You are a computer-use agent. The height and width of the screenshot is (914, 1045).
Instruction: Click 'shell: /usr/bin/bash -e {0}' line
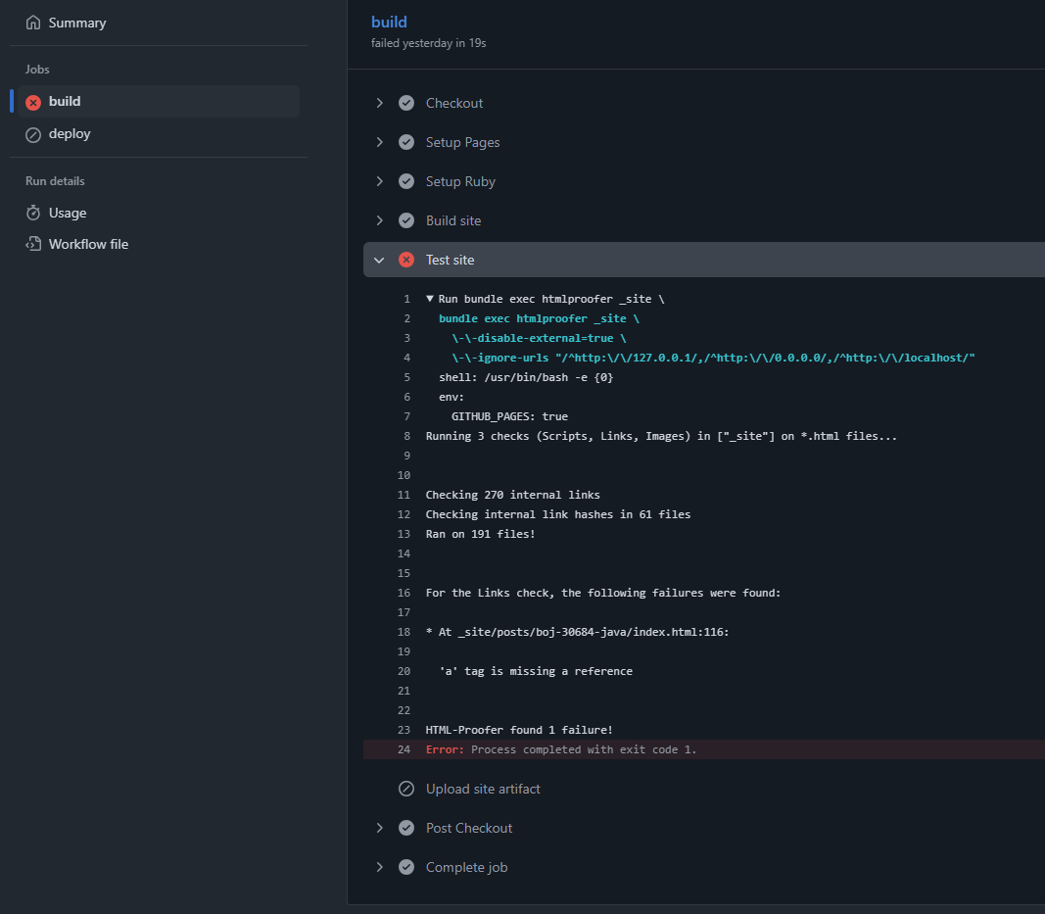click(x=526, y=377)
